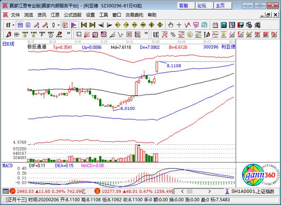Open the 公式选股 menu
281x205 pixels.
click(x=73, y=15)
